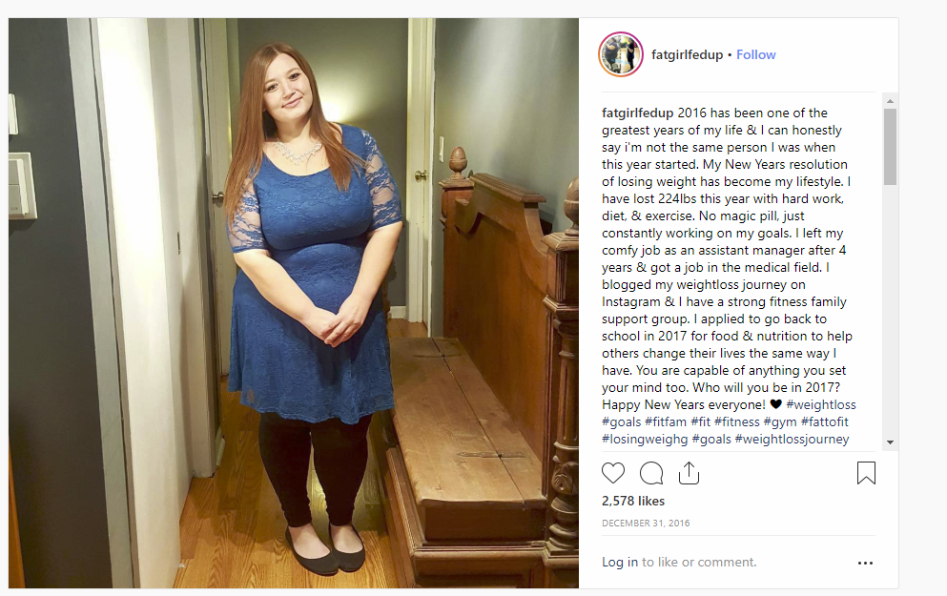Open the comment speech bubble icon
The image size is (947, 596).
(651, 473)
